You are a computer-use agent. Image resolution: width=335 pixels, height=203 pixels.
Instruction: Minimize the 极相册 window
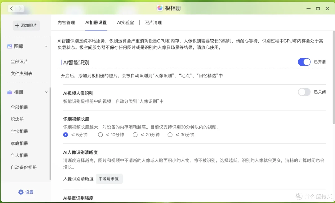309,9
